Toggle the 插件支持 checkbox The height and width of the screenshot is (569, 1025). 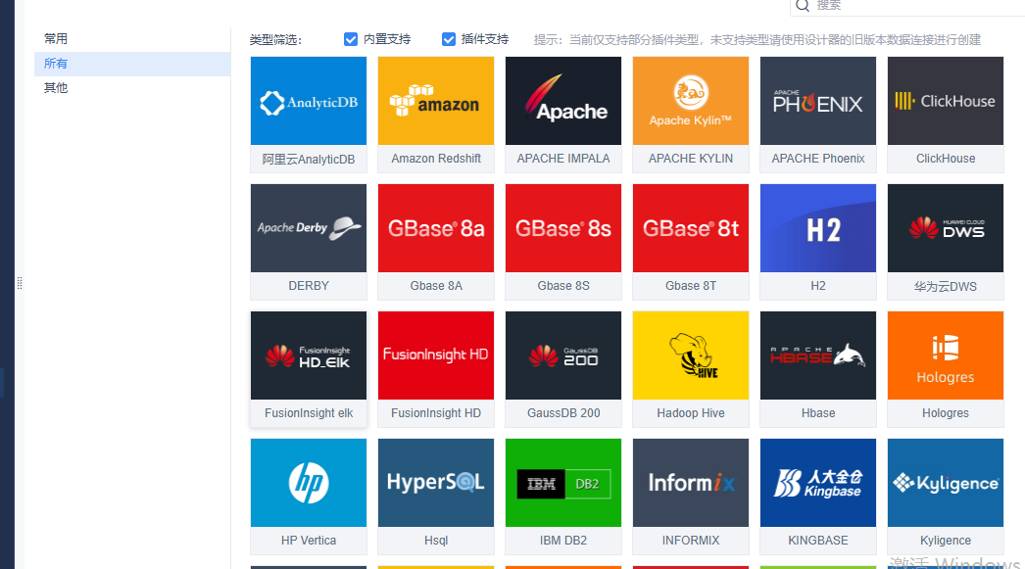(449, 39)
